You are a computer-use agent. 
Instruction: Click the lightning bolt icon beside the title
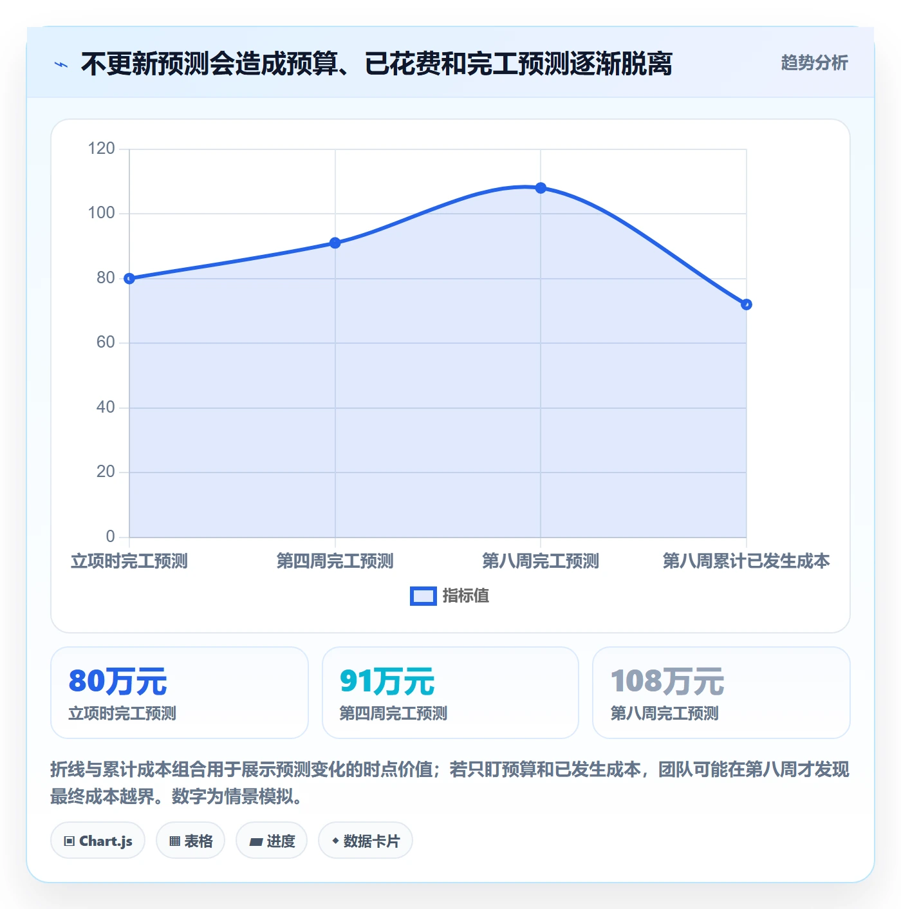pyautogui.click(x=61, y=64)
